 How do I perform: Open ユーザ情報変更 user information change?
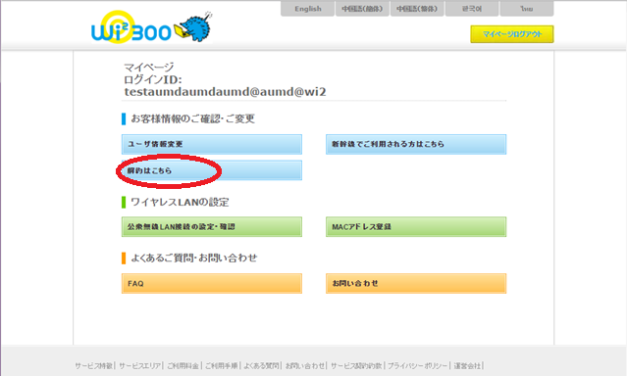[212, 144]
